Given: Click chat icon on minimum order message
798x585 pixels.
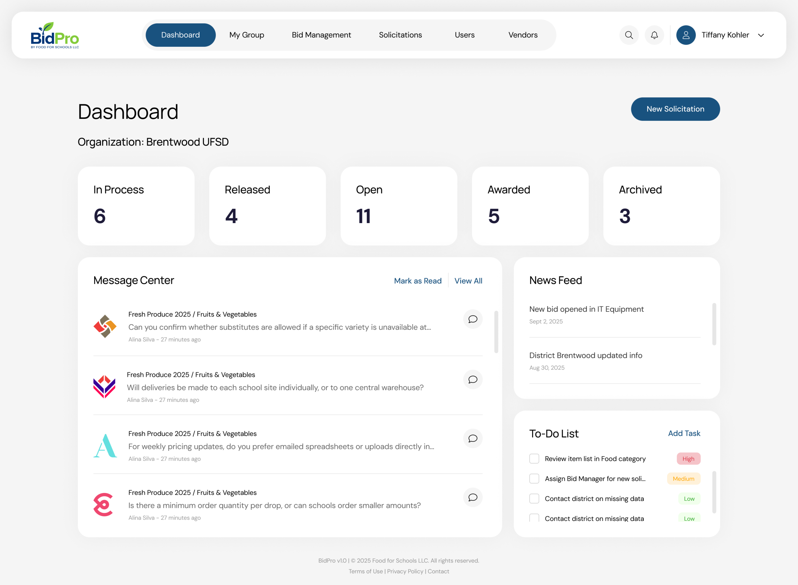Looking at the screenshot, I should tap(473, 497).
